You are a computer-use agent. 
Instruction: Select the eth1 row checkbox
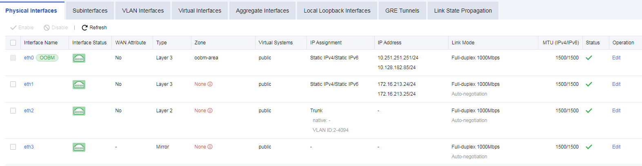click(13, 84)
